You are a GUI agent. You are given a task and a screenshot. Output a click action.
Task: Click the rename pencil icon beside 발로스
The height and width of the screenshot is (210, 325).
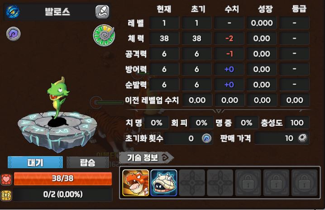[102, 12]
